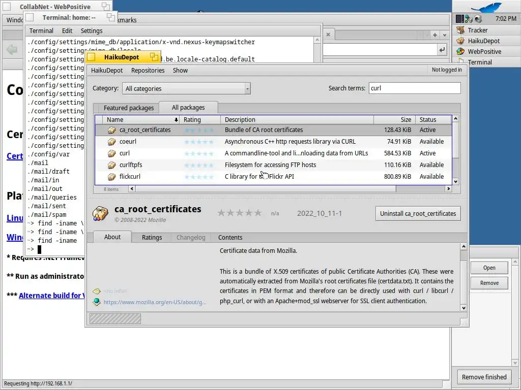Click the large ca_root_certificates detail icon
The image size is (521, 390).
click(x=100, y=213)
